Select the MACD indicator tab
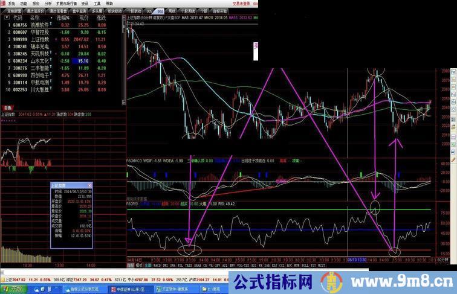Screen dimensions: 457x294 click(157, 264)
